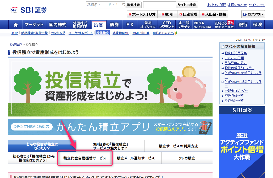Click the SBI証券 logo
273x178 pixels.
tap(29, 10)
